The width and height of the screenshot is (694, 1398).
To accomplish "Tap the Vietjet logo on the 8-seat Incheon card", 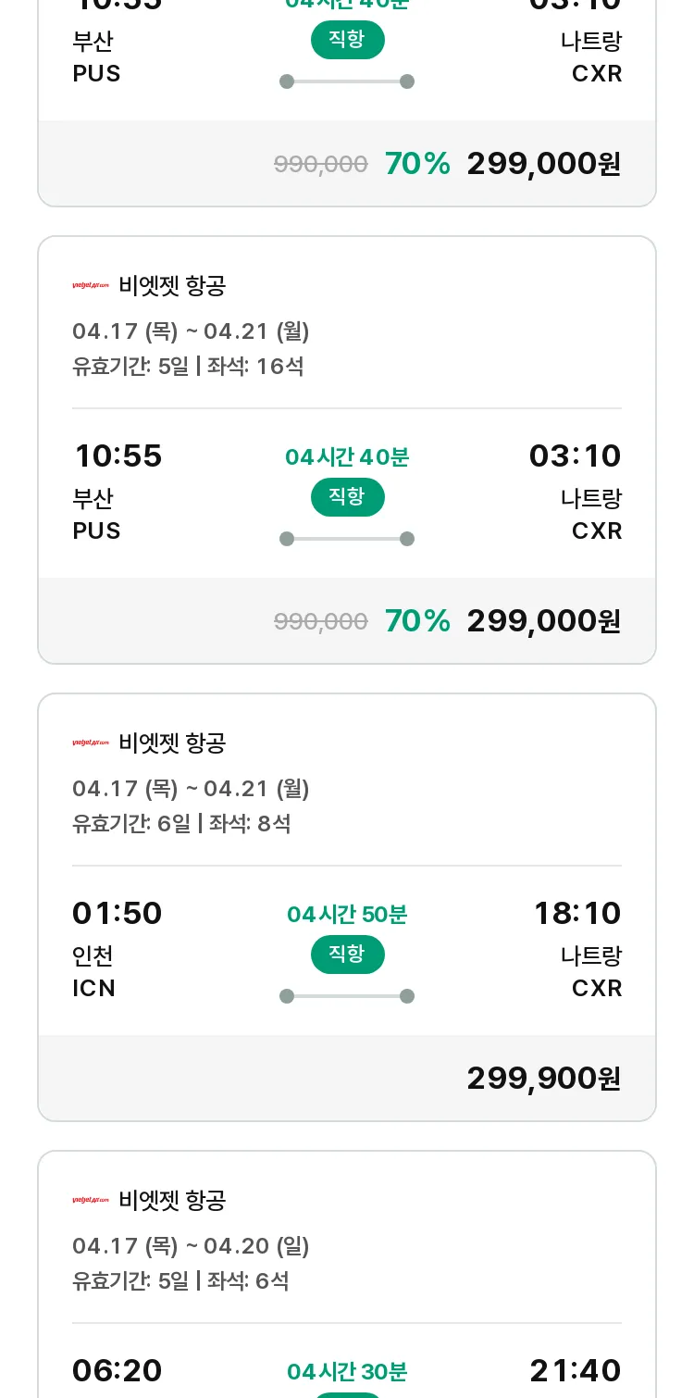I will tap(91, 743).
